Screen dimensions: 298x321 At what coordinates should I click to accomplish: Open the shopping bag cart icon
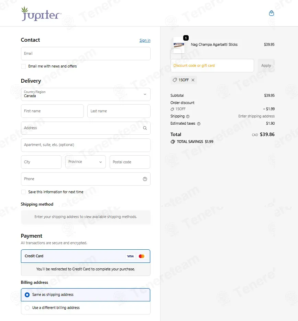pyautogui.click(x=272, y=13)
